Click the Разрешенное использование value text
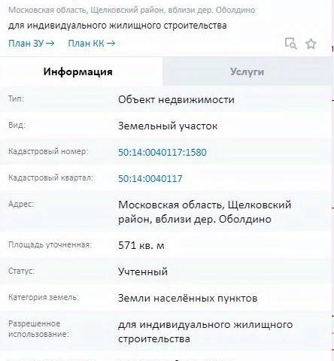This screenshot has height=361, width=334. click(x=205, y=332)
